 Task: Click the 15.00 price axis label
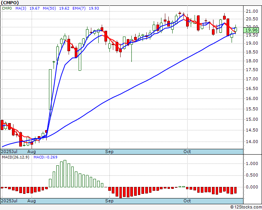(252, 120)
